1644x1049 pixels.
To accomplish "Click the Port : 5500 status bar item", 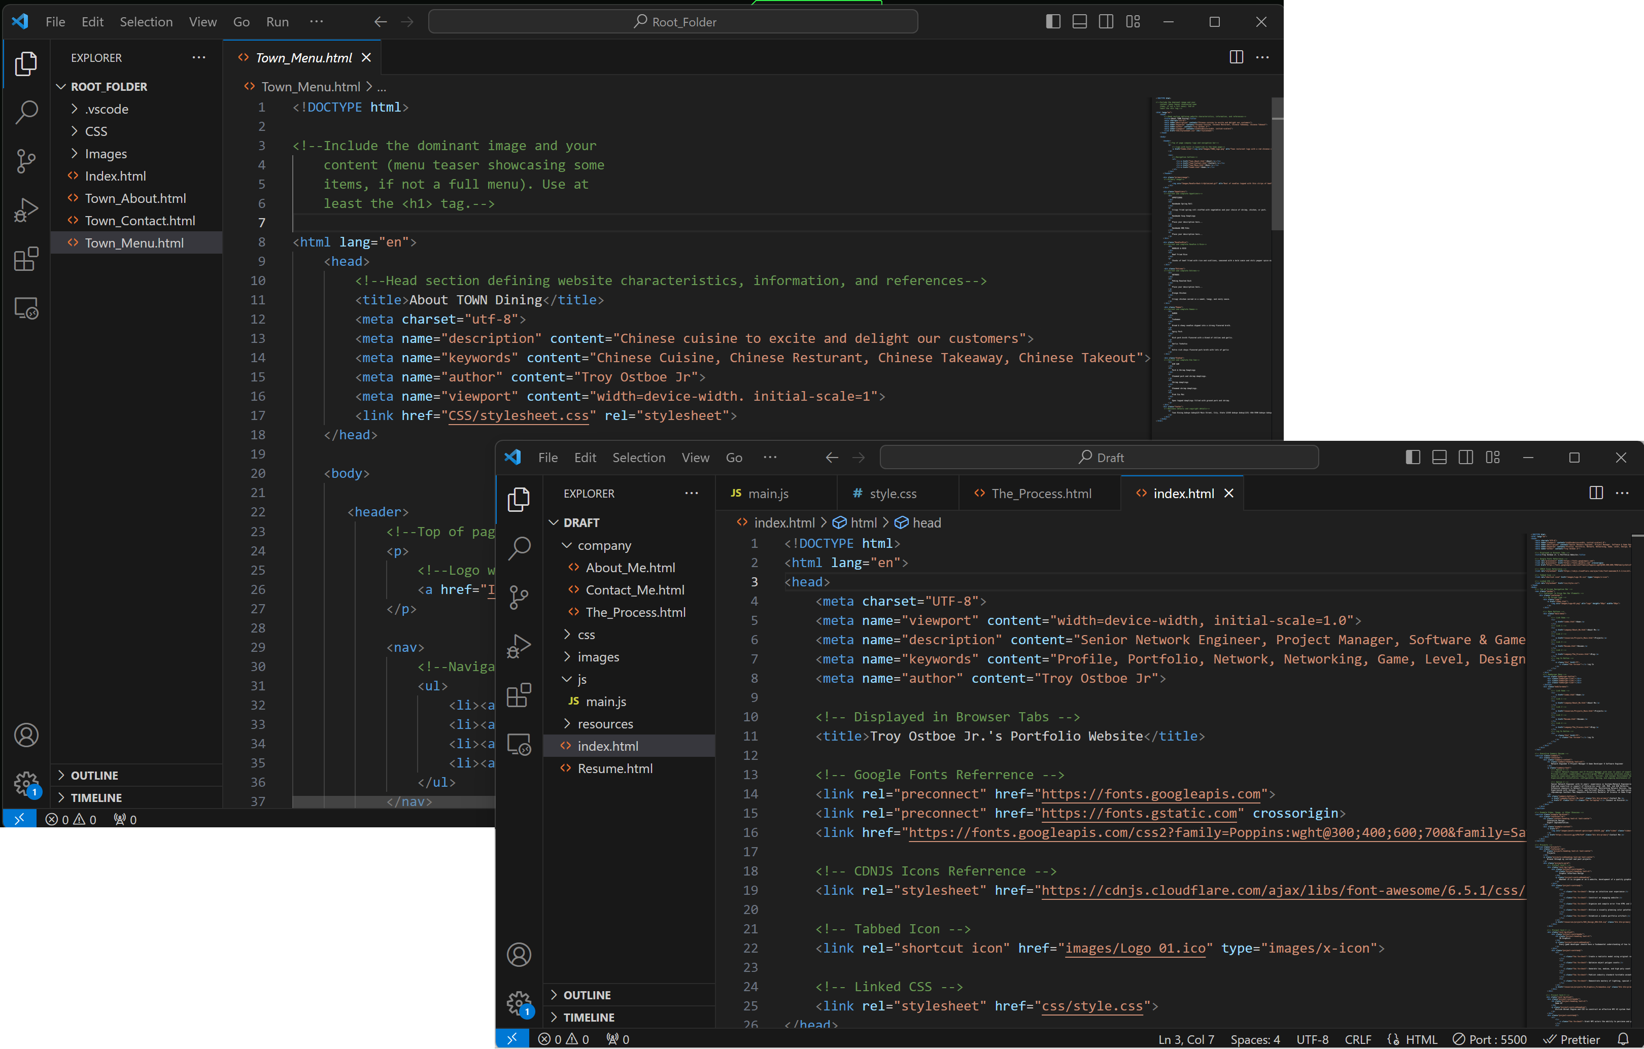I will [x=1490, y=1039].
